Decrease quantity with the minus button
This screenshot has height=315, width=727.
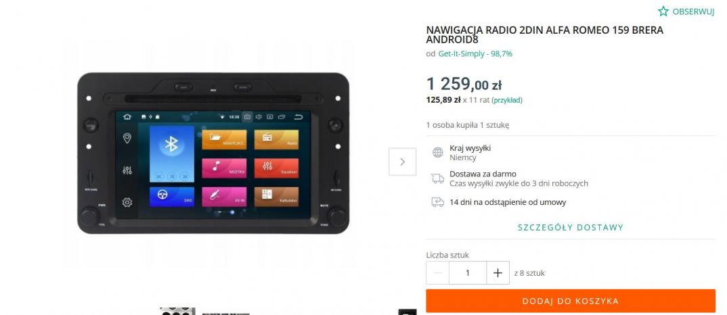click(438, 273)
